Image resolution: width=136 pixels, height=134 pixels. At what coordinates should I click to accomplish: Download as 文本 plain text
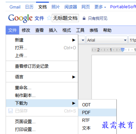[x=97, y=128]
